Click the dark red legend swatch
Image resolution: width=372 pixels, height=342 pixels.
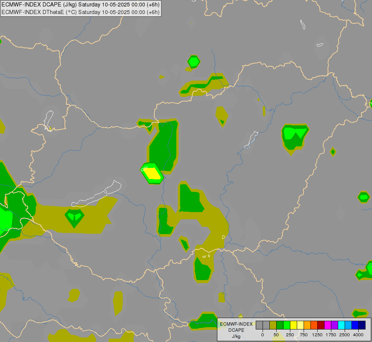[x=321, y=325]
